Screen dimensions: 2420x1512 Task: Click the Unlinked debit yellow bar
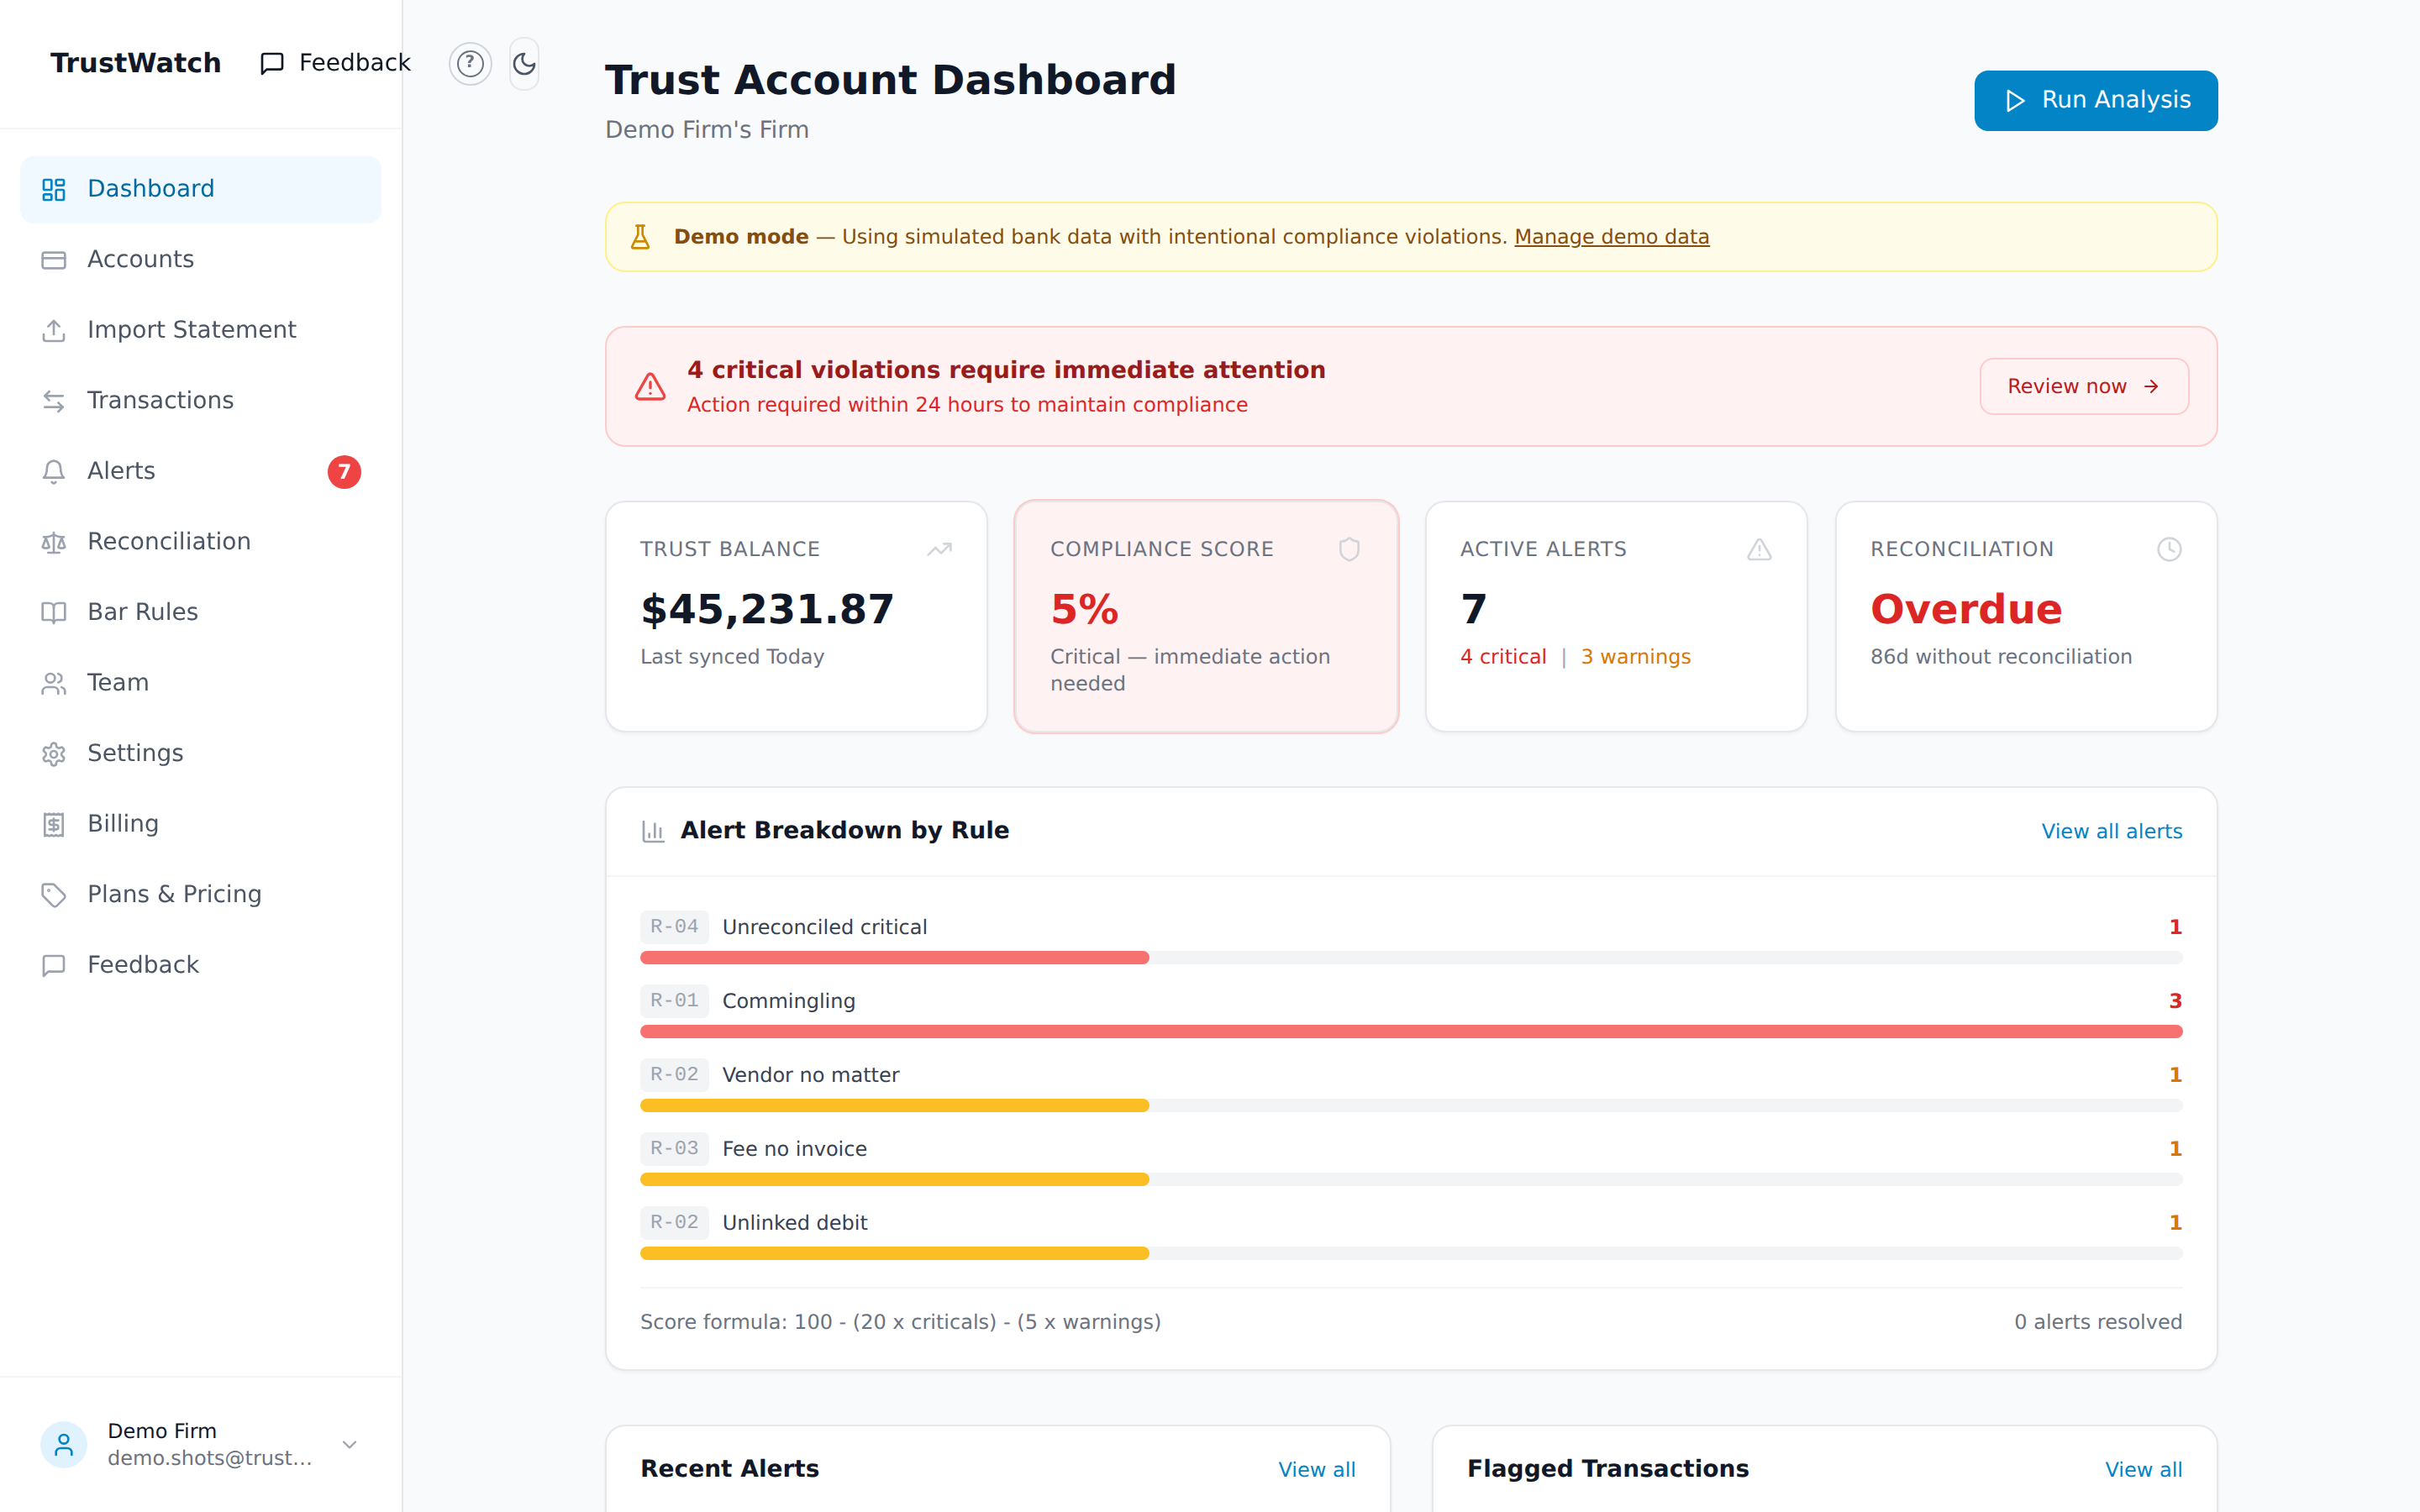pyautogui.click(x=894, y=1254)
